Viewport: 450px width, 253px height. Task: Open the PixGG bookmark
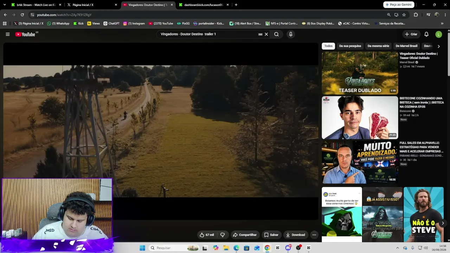[183, 24]
